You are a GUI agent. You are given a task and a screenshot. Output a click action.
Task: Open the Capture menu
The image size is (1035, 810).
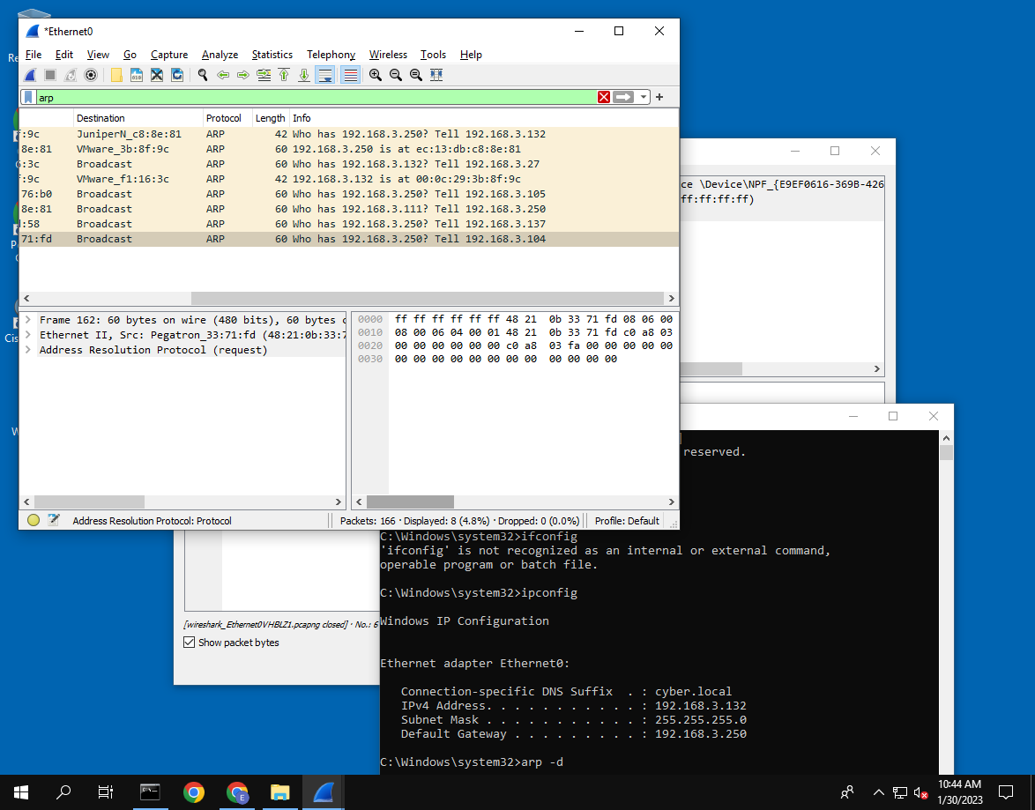pyautogui.click(x=169, y=55)
